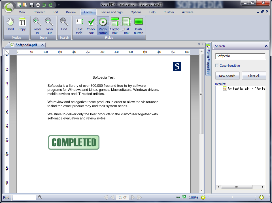
Task: Open the Help ribbon tab
Action: (x=152, y=12)
